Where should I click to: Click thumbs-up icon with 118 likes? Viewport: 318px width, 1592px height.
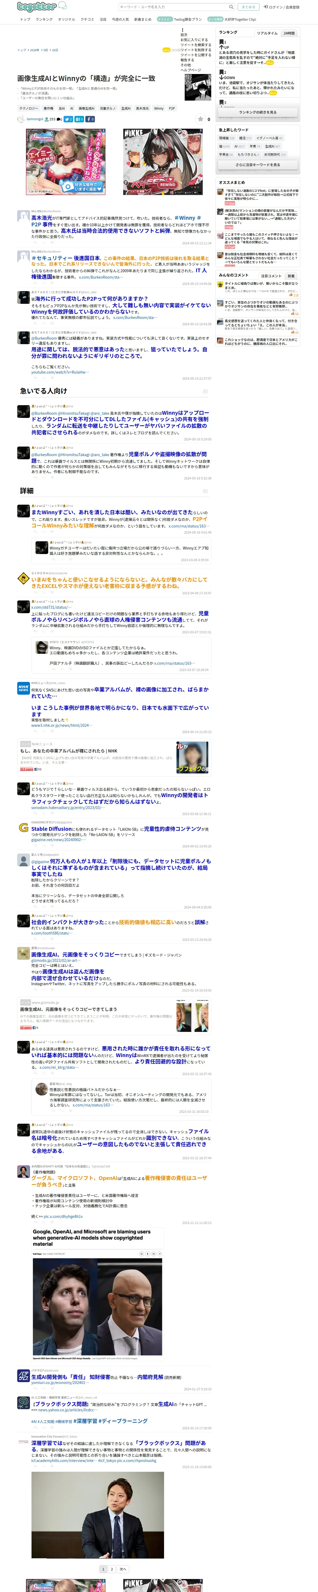(x=291, y=295)
